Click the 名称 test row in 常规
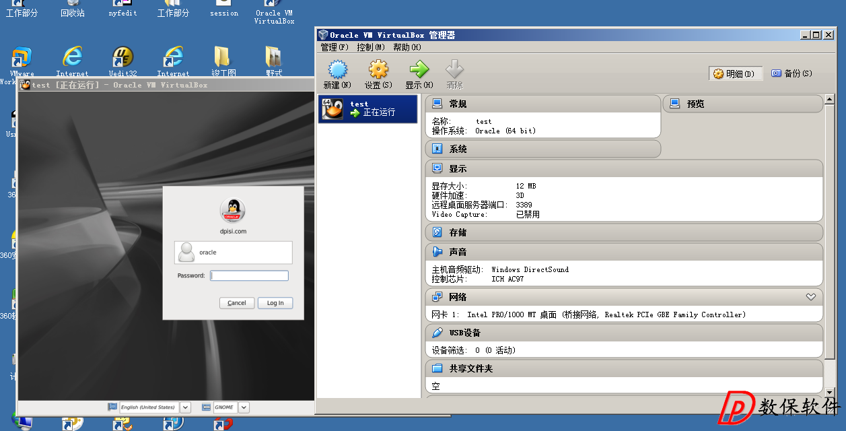Screen dimensions: 846x431 462,122
